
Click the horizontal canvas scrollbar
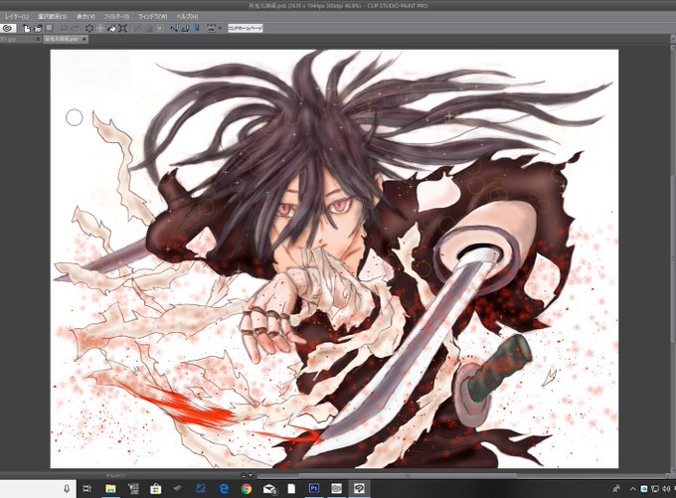click(x=408, y=475)
